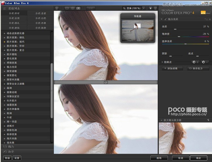The width and height of the screenshot is (212, 162).
Task: Click the remove control point (−) button
Action: (x=205, y=62)
